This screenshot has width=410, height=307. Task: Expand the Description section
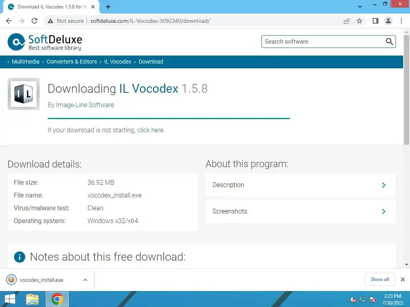point(300,185)
